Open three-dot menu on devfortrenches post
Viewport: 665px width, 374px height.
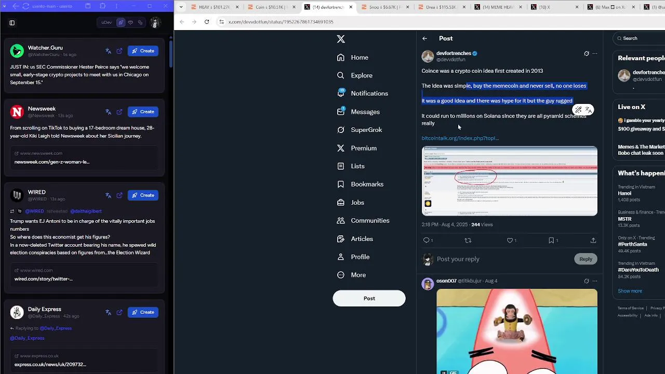(595, 54)
